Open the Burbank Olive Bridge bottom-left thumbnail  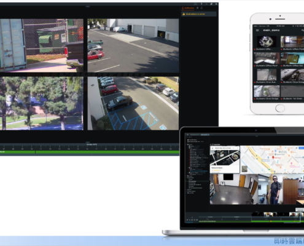[267, 91]
